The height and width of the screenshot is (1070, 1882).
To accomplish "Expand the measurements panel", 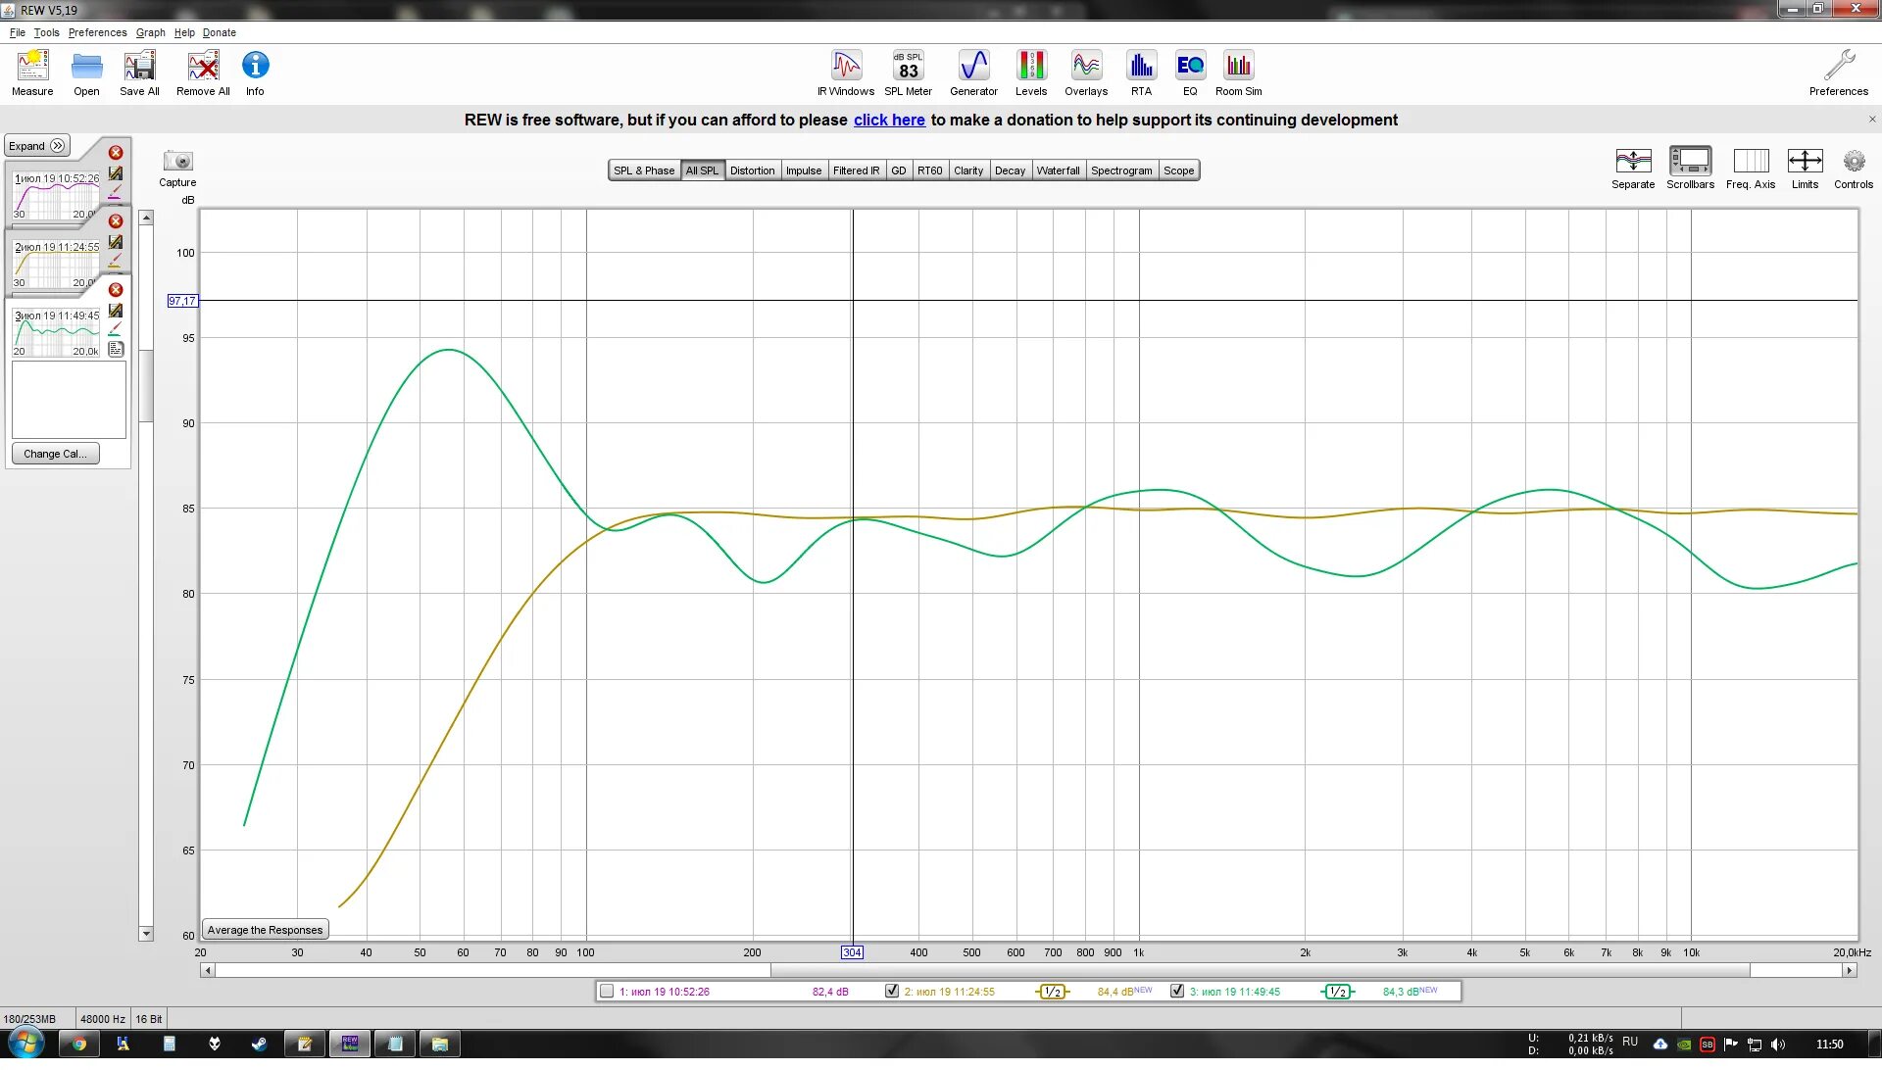I will click(36, 146).
